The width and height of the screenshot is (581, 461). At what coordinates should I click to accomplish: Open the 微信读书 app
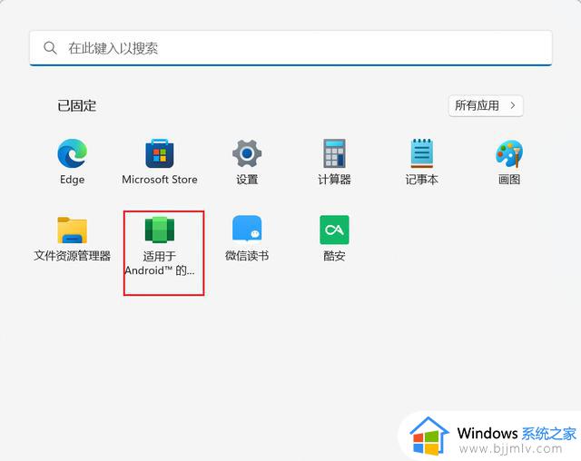pos(247,230)
